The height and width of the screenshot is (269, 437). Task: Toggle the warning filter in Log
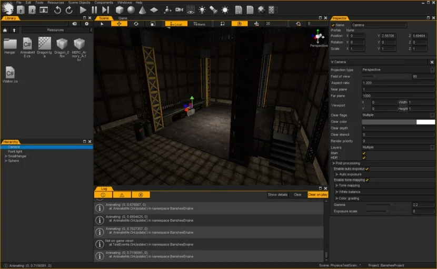tap(122, 194)
